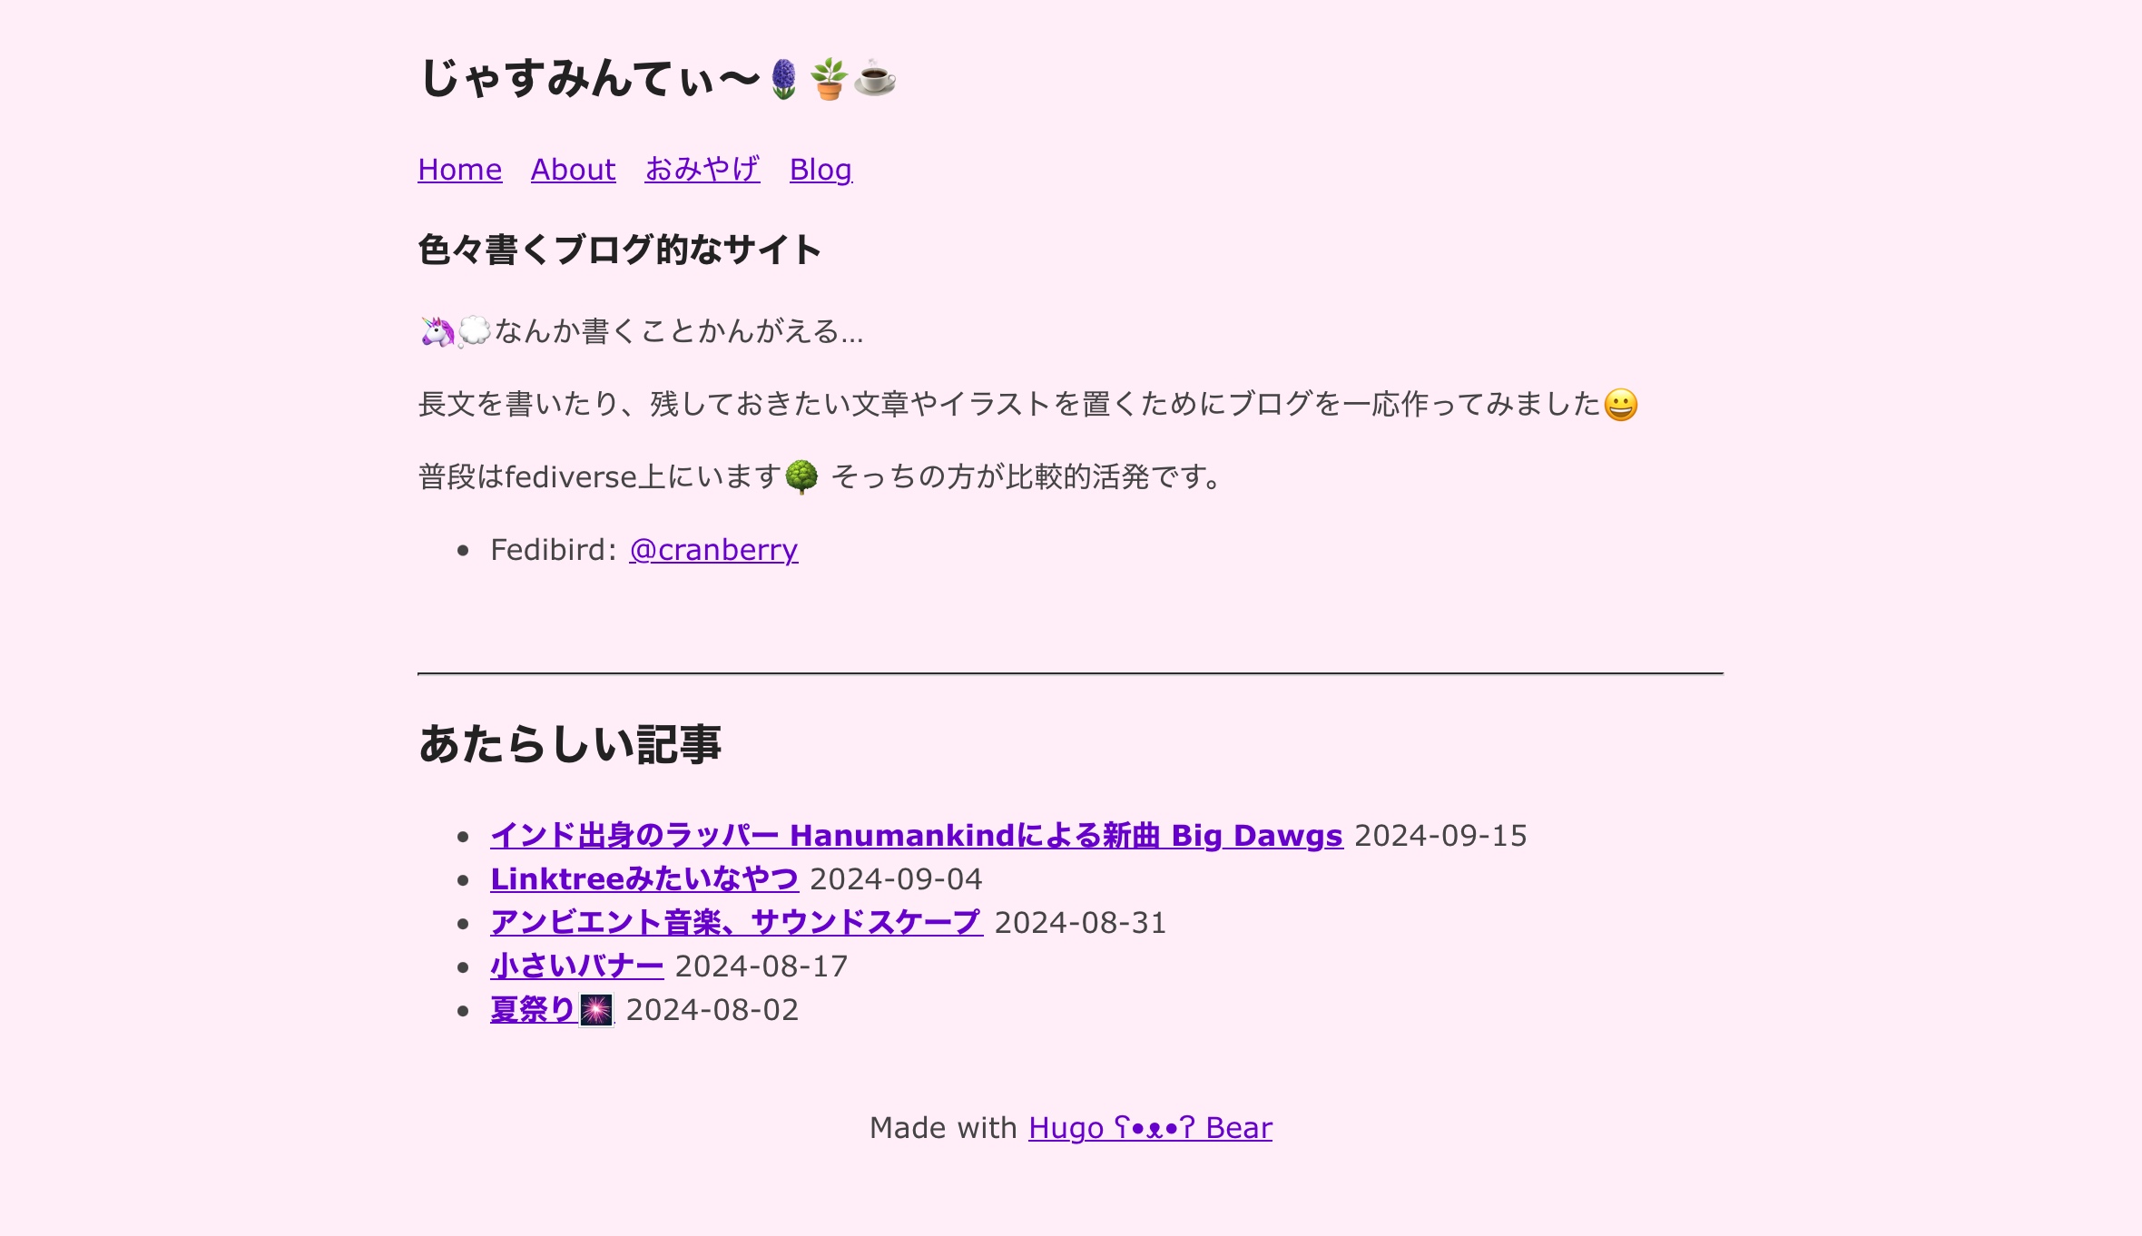Viewport: 2142px width, 1236px height.
Task: Open the 小さいバナー post
Action: click(576, 966)
